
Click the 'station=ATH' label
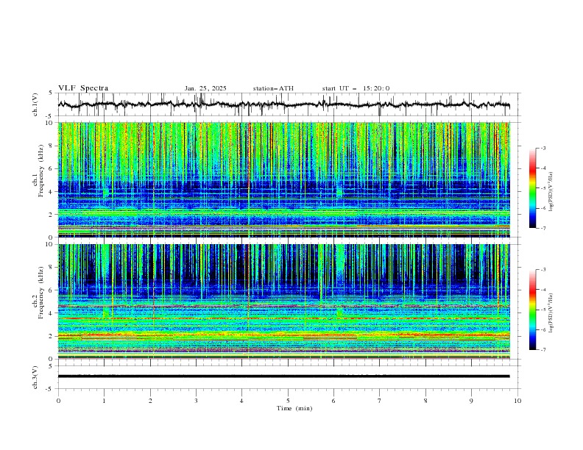(273, 88)
